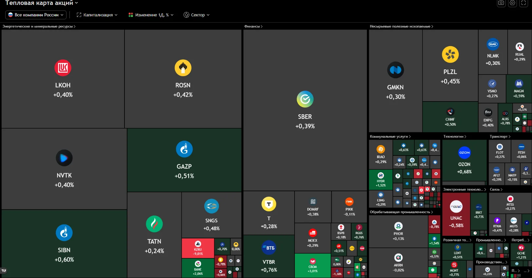Open the 'Обрабатывающая промышленность' sector header
Image resolution: width=532 pixels, height=278 pixels.
(401, 212)
